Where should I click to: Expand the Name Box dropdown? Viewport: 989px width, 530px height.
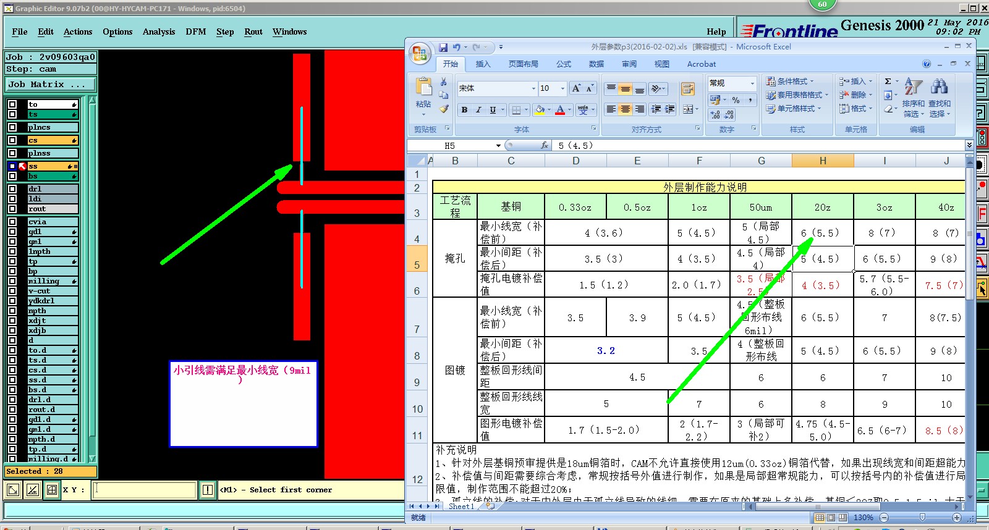pyautogui.click(x=498, y=146)
